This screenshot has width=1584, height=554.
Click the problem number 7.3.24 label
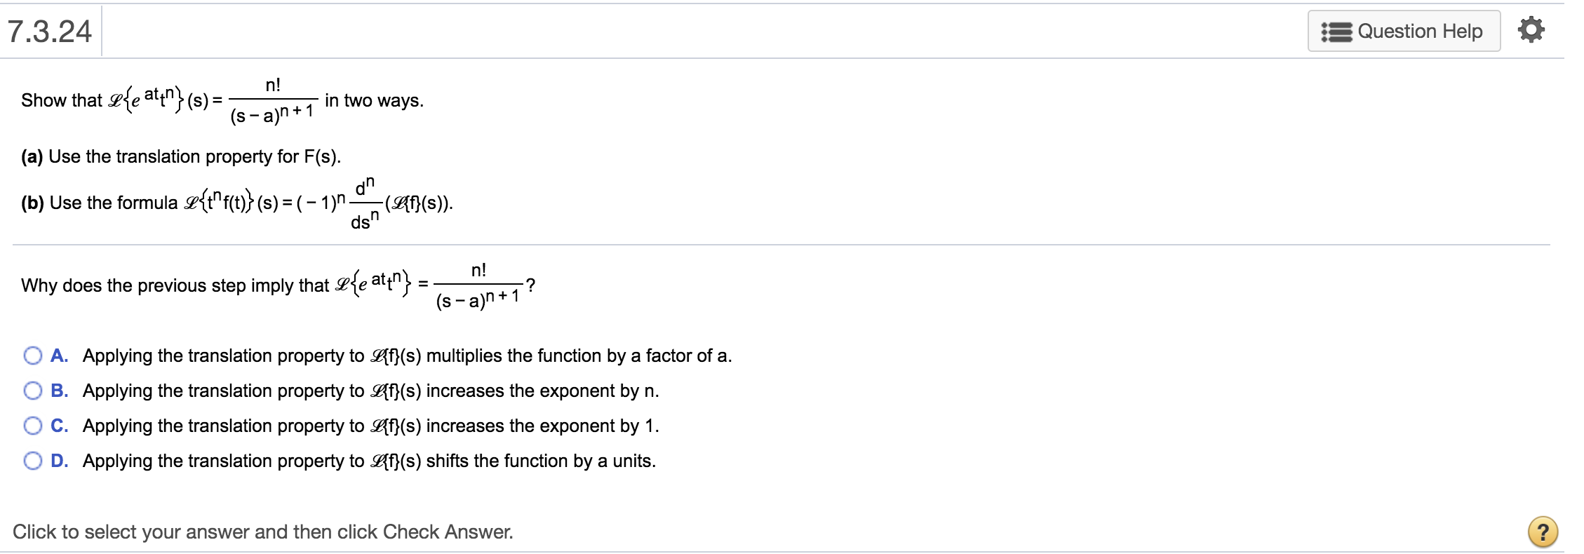(48, 30)
